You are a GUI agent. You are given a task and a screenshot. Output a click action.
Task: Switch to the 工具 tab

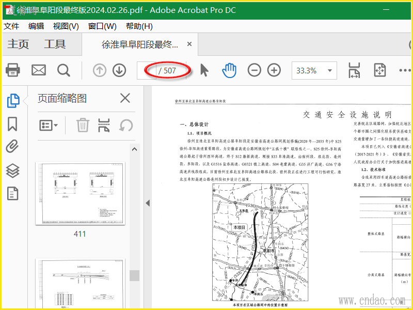tap(55, 44)
